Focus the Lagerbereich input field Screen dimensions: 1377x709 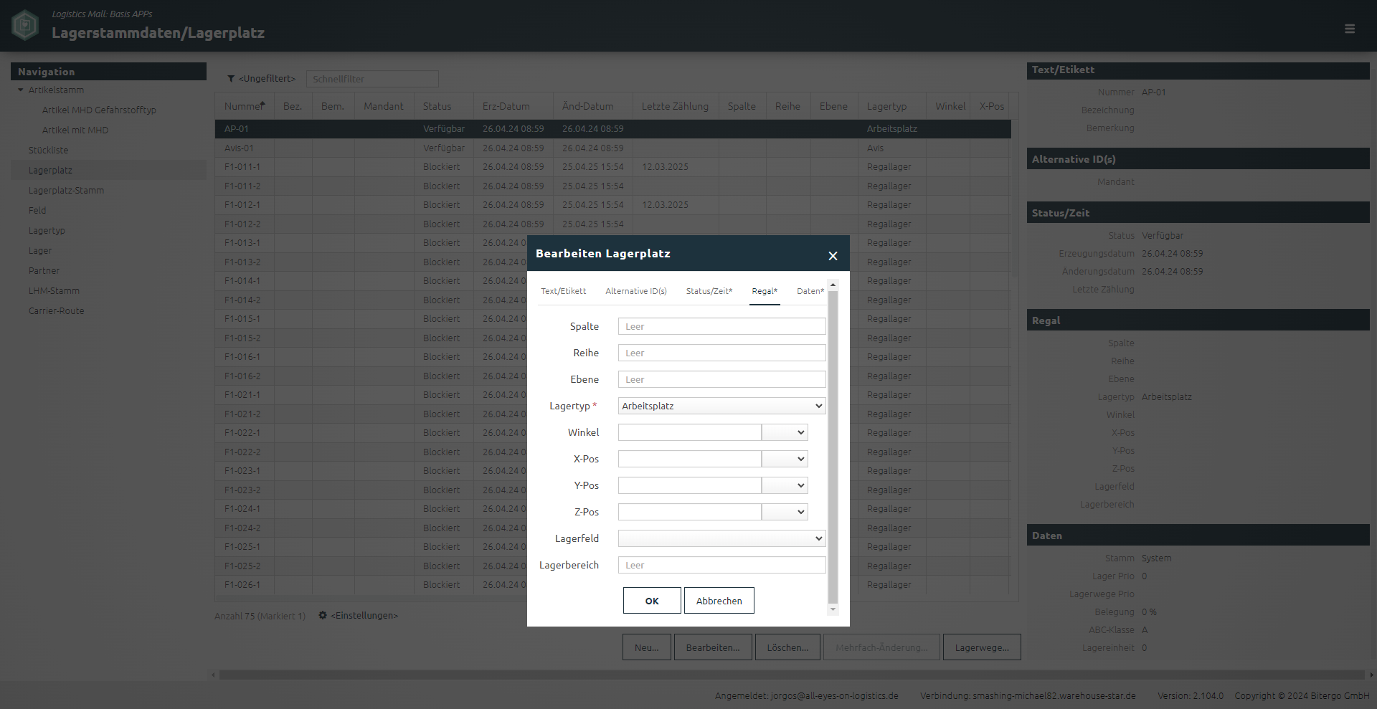pos(721,565)
